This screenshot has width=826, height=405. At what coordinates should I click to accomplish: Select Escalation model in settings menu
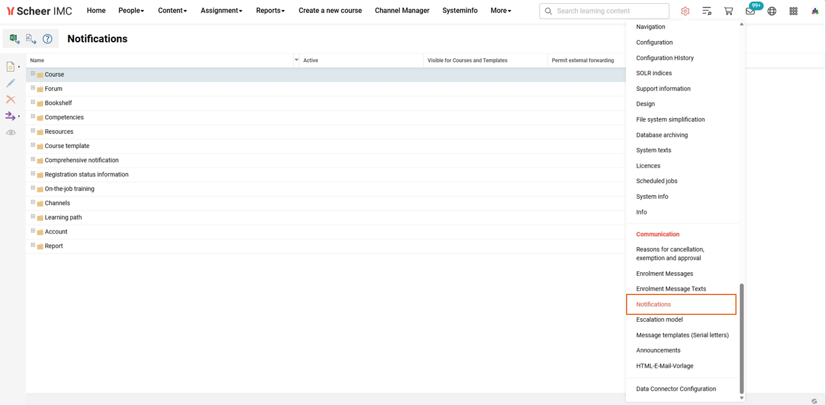click(659, 319)
